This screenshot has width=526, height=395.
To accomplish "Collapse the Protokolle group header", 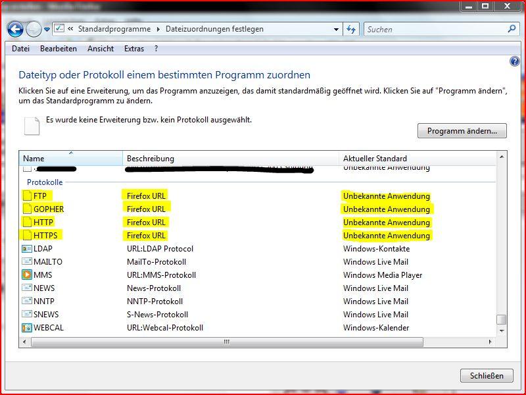I will [45, 182].
